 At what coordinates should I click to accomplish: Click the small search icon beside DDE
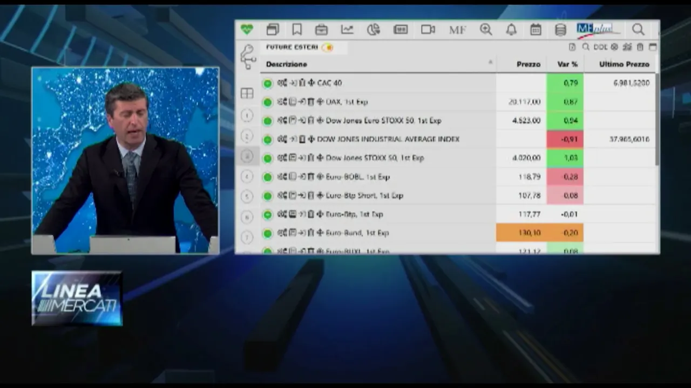coord(586,47)
